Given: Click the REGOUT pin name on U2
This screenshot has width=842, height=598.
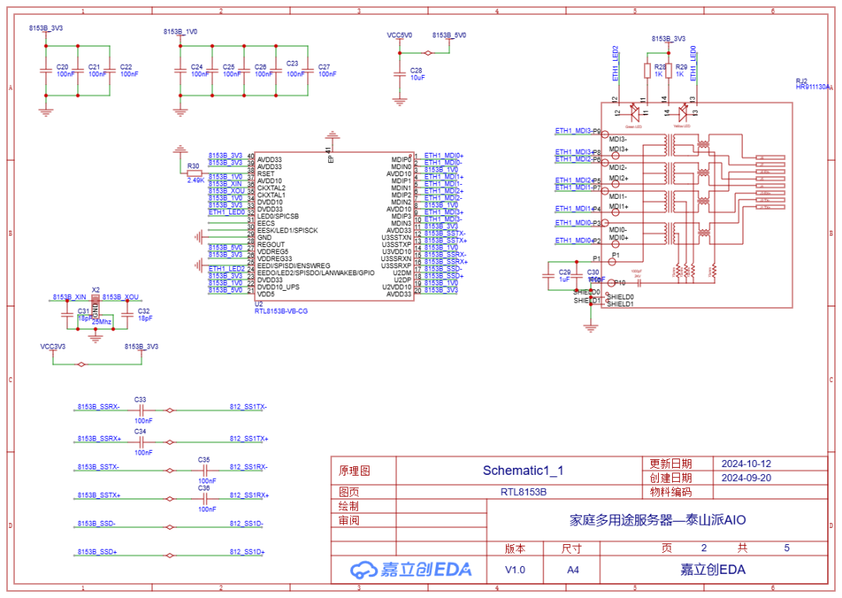Looking at the screenshot, I should click(271, 245).
